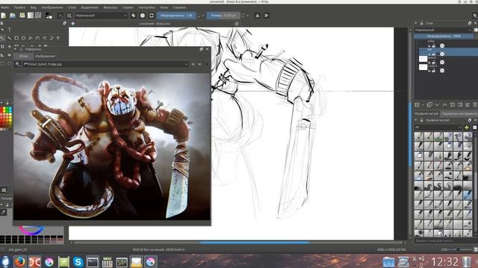Toggle preserve alpha in the top toolbar
The width and height of the screenshot is (478, 268).
(x=143, y=16)
